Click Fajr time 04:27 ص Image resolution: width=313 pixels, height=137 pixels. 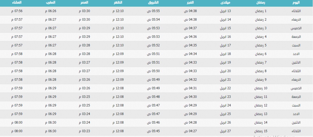pos(190,131)
